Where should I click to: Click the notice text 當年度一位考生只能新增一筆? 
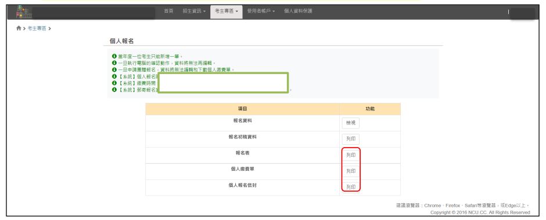click(150, 56)
